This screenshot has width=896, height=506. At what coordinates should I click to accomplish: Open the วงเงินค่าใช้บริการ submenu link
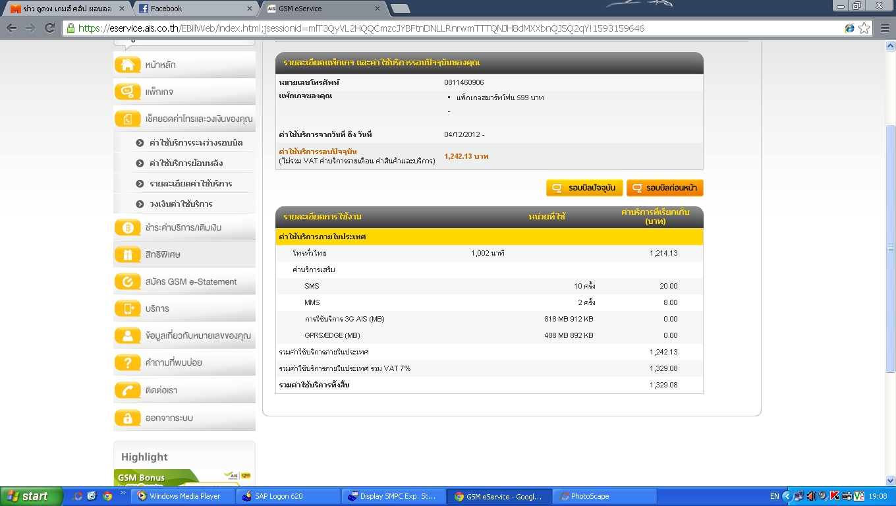click(x=181, y=204)
